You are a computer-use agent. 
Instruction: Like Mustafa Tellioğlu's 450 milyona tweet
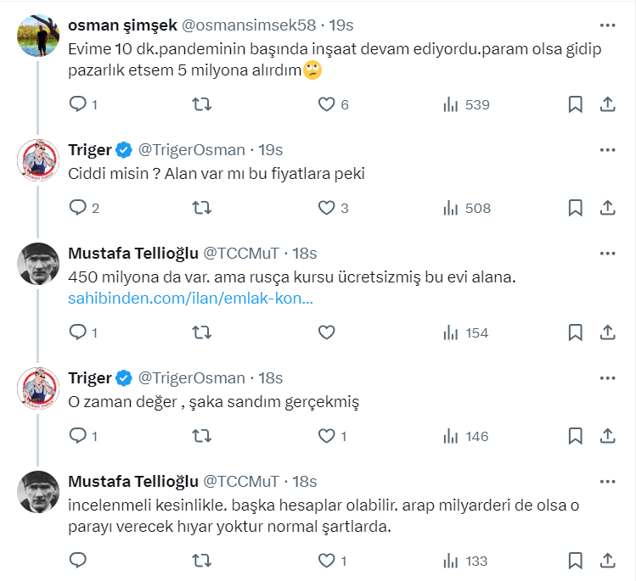pos(327,332)
